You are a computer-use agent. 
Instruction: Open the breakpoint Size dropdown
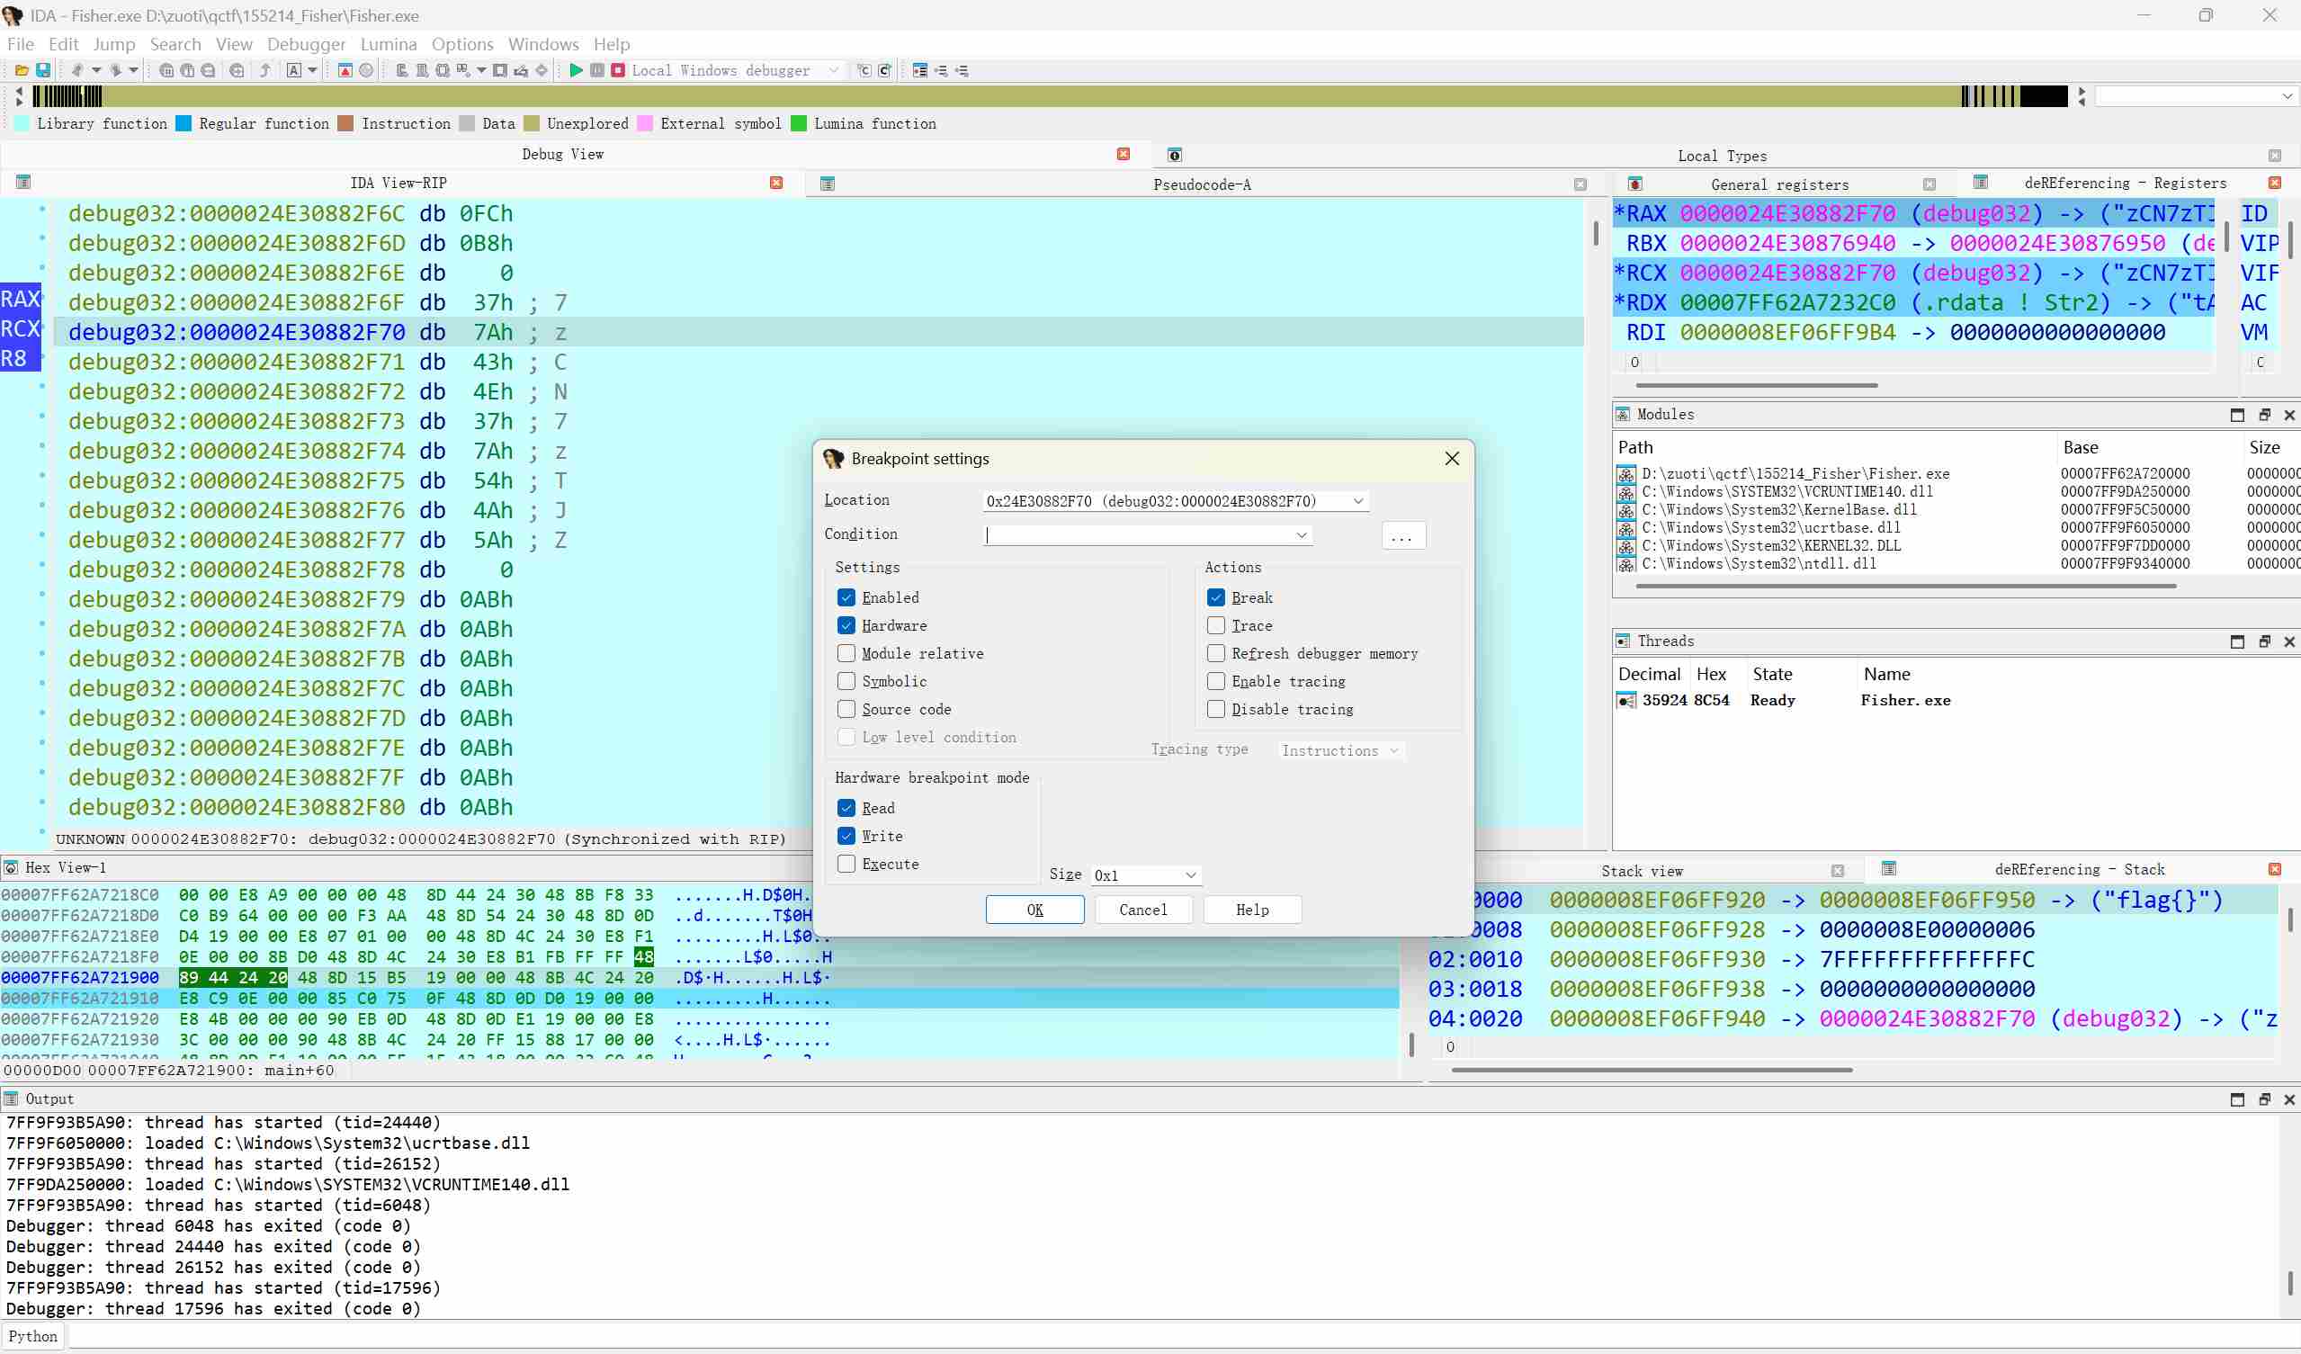[1191, 874]
